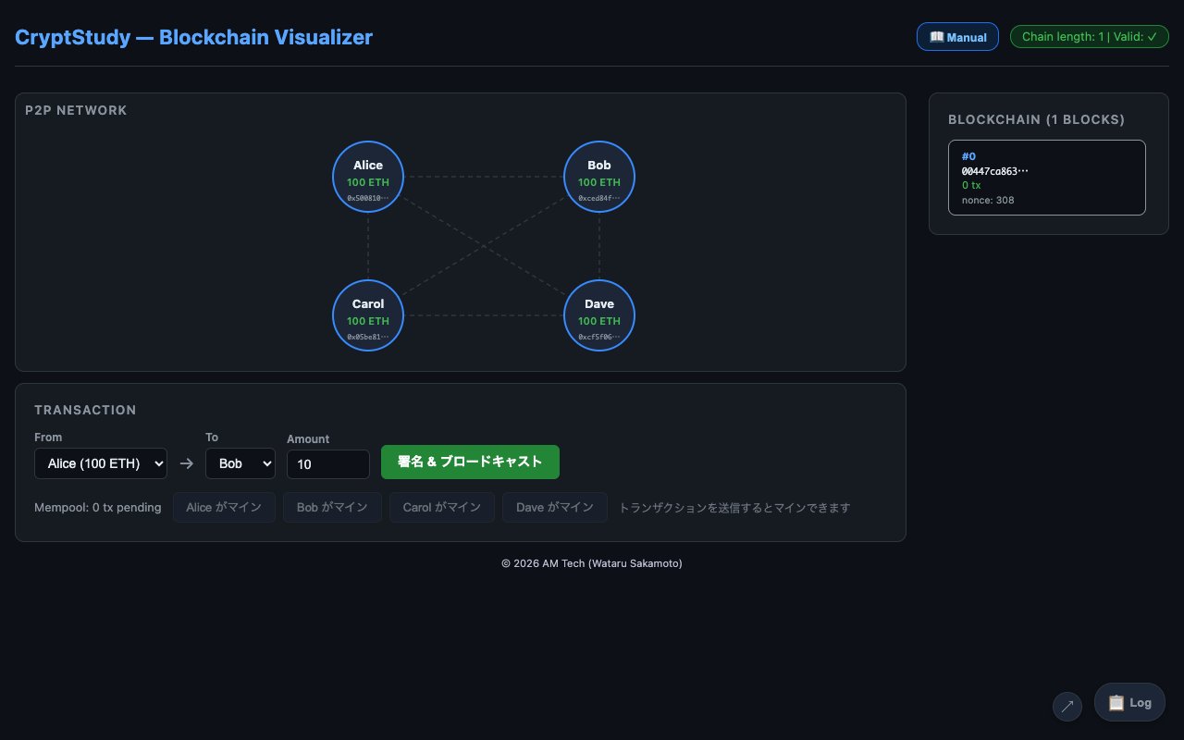This screenshot has width=1184, height=740.
Task: Click the Carol network node
Action: coord(368,315)
